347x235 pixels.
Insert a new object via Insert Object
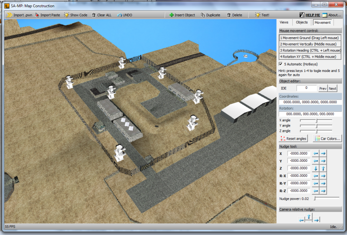(182, 15)
